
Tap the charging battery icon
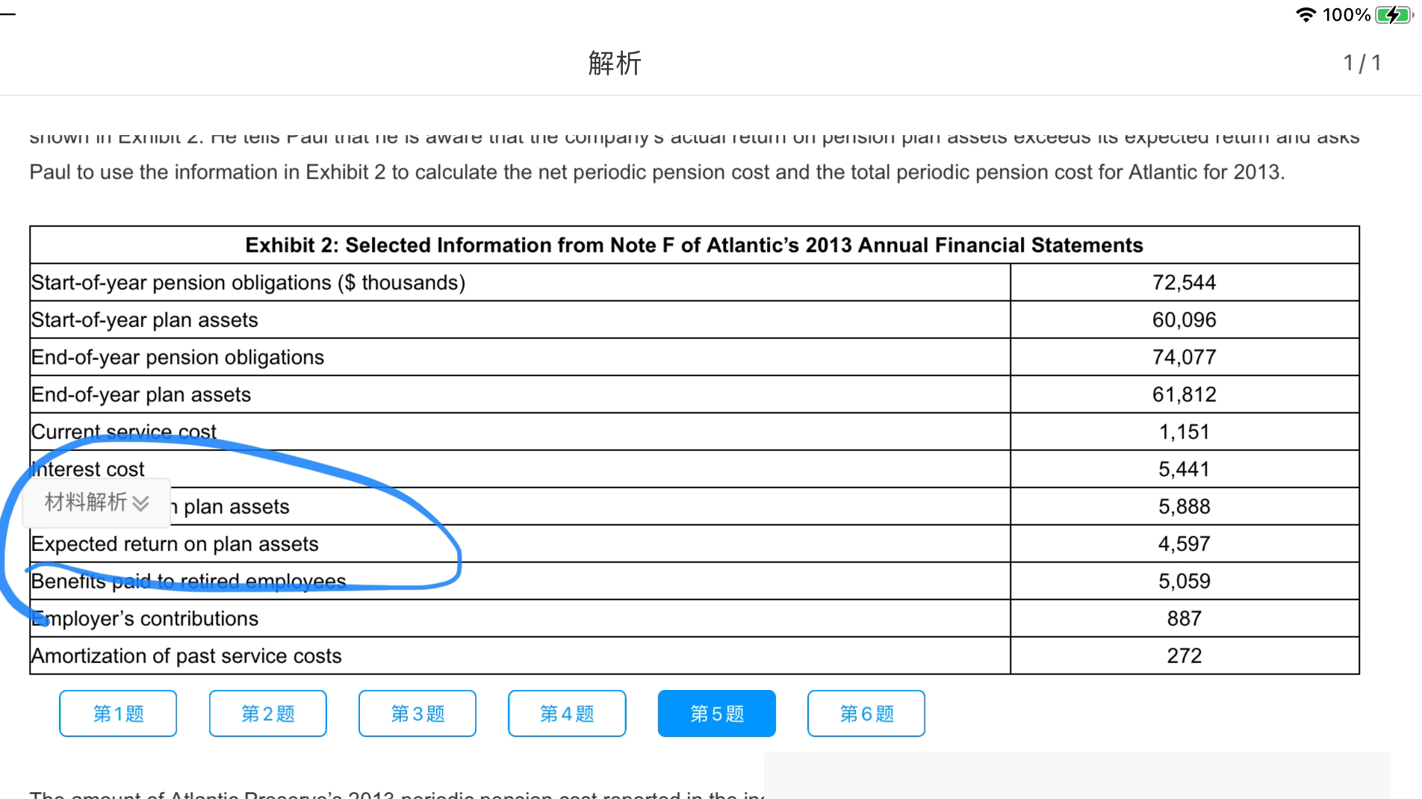tap(1394, 15)
